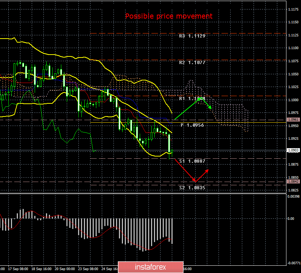
Task: Click the 'Possible price movement' title text
Action: 169,16
